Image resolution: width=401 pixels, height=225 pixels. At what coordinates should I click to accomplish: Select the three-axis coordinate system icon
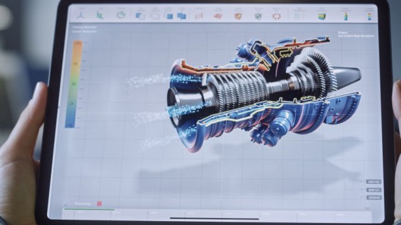pyautogui.click(x=81, y=15)
